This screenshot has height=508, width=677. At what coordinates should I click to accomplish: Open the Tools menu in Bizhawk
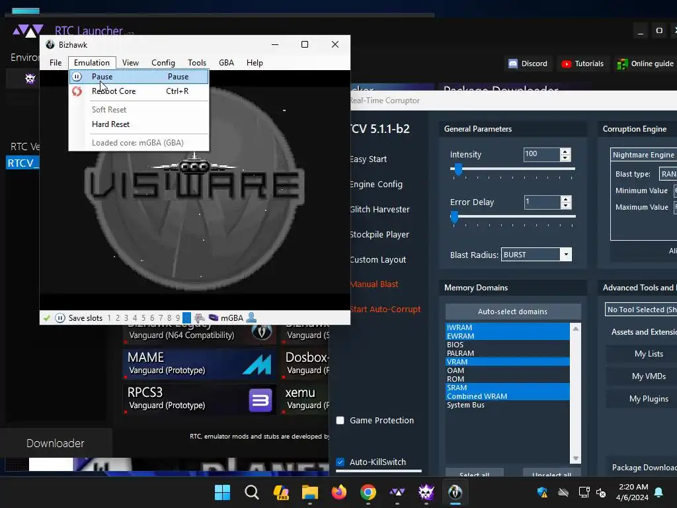[x=197, y=63]
